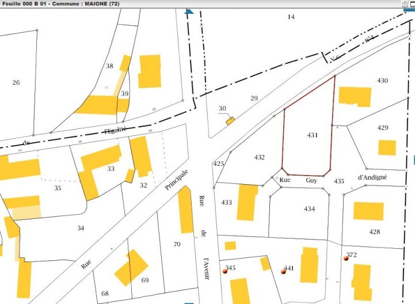This screenshot has height=304, width=415.
Task: Click the blue pan-north arrow at top
Action: click(x=188, y=11)
